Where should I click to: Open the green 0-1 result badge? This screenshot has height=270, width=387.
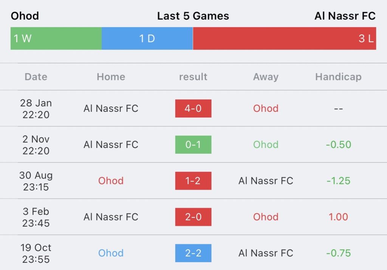coord(193,145)
